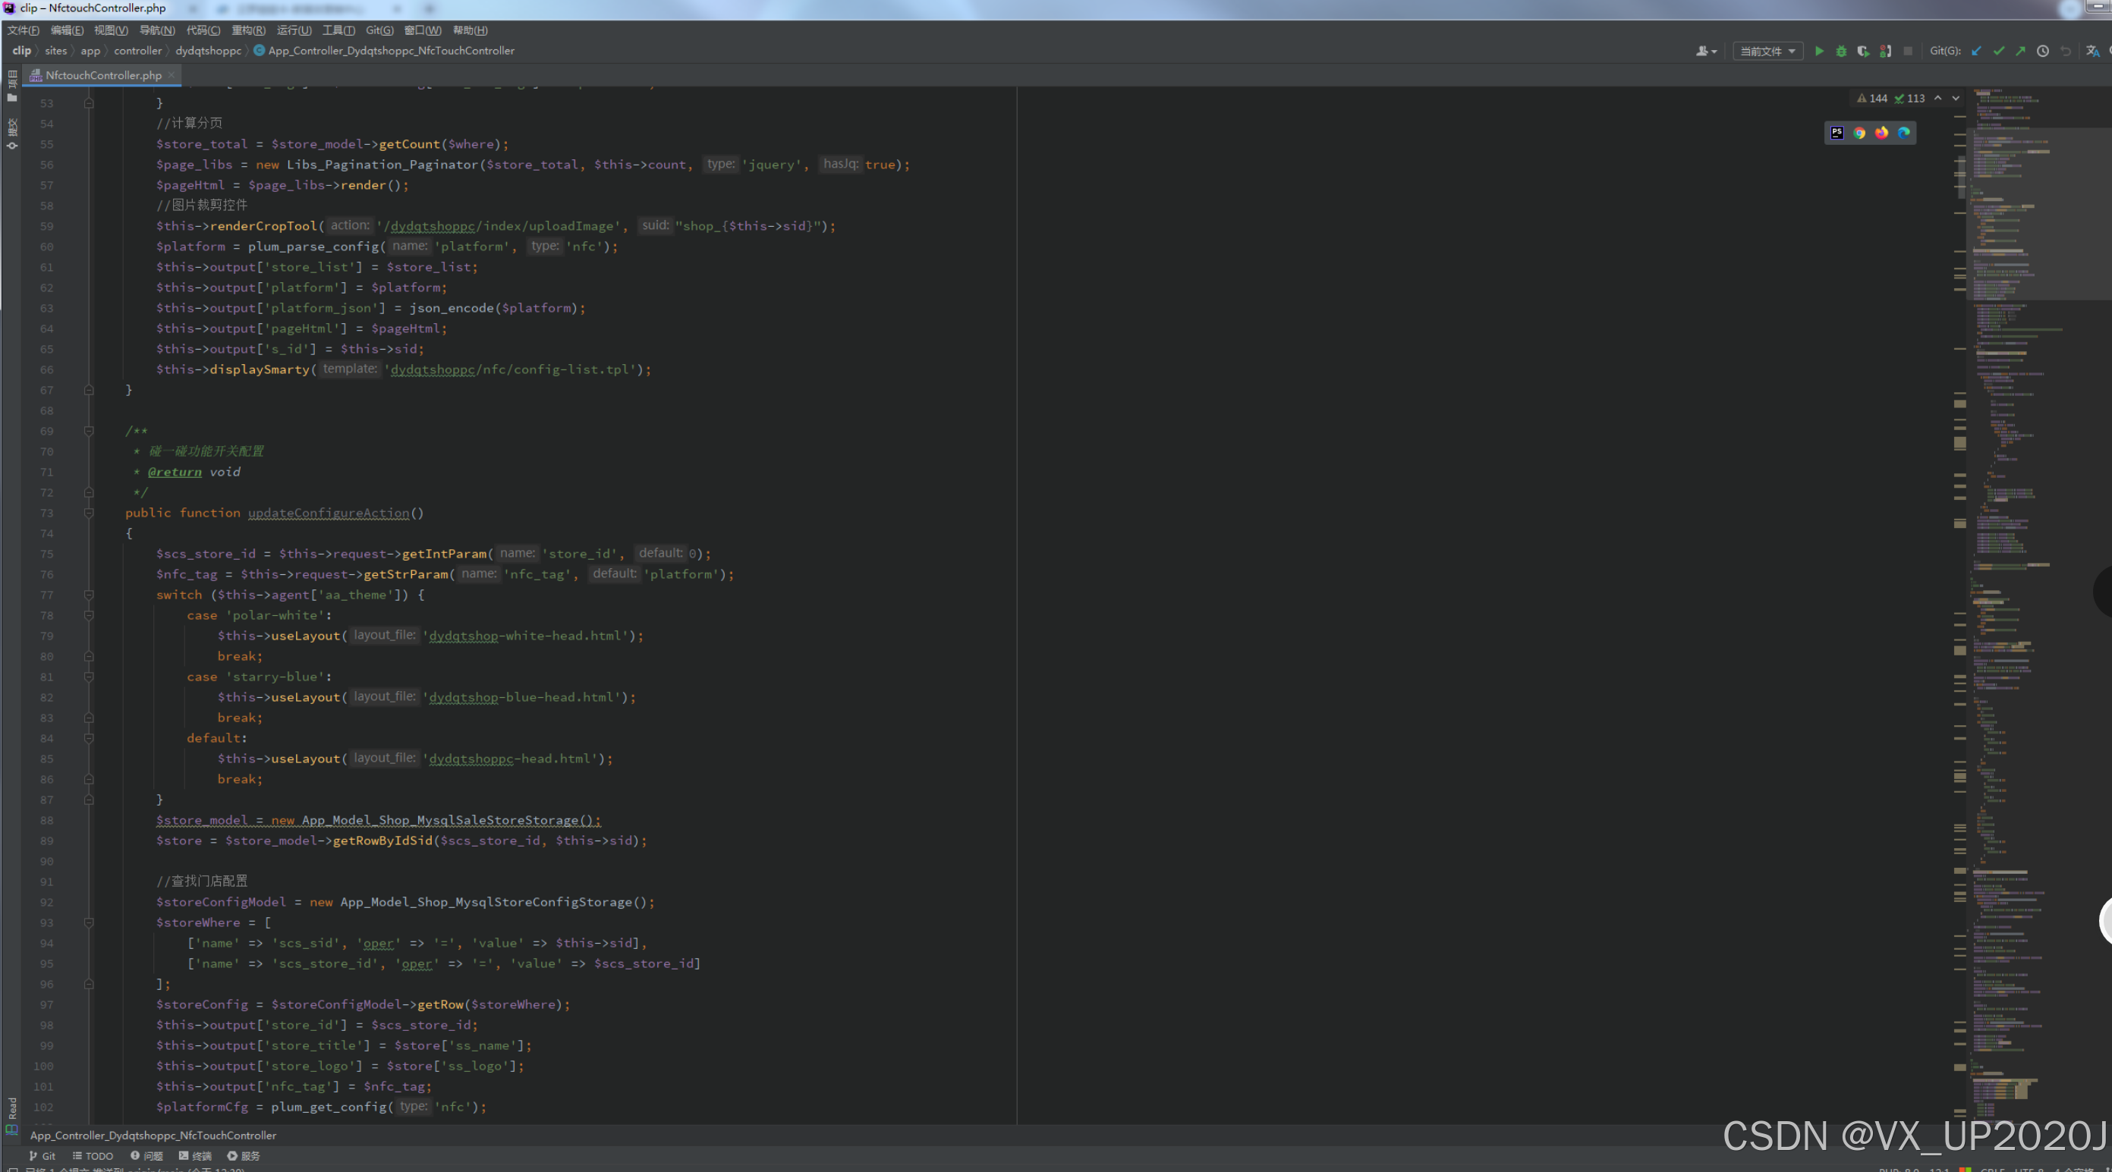Show Git history clock icon
2112x1172 pixels.
(2042, 51)
